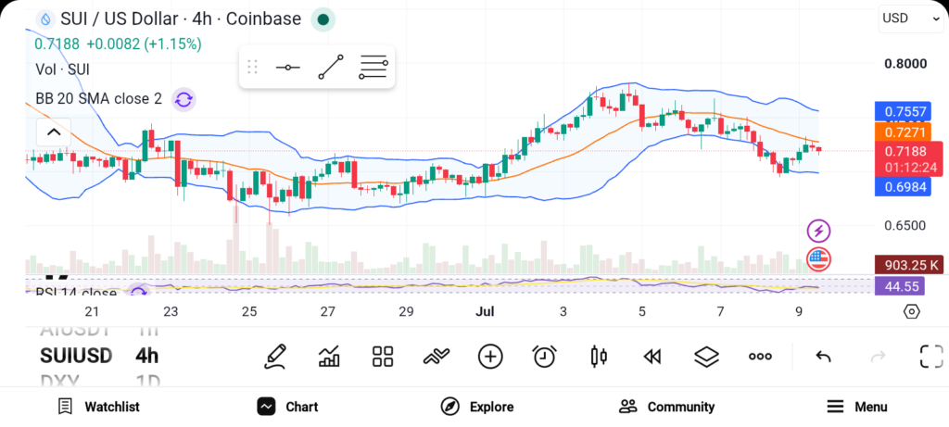Grab the drawing toolbar drag handle
949x427 pixels.
(253, 67)
